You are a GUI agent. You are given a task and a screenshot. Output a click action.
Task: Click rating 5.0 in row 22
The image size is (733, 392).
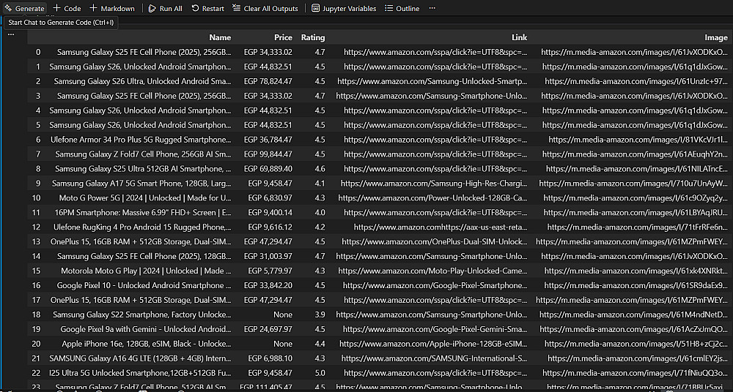pyautogui.click(x=320, y=373)
